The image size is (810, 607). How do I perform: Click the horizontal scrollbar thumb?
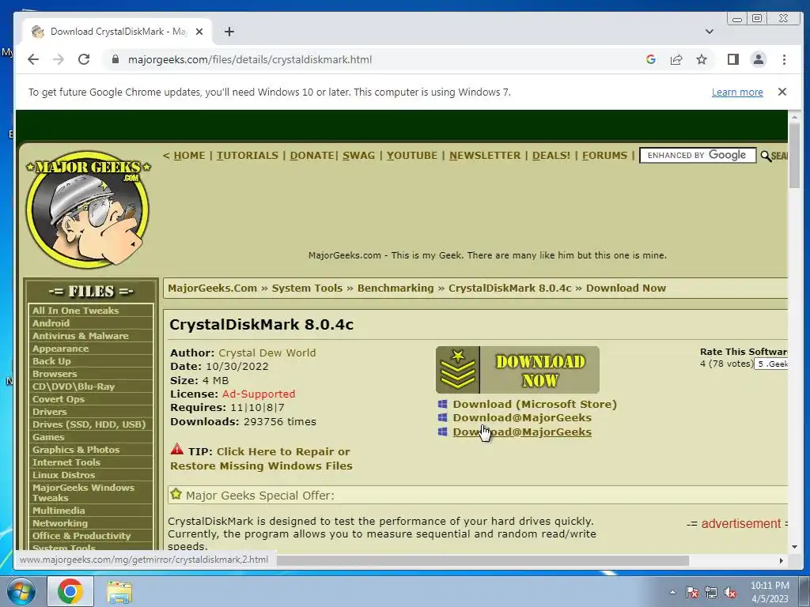click(x=483, y=560)
